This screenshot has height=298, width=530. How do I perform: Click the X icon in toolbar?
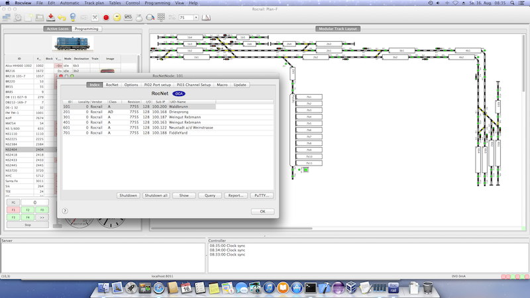point(95,18)
